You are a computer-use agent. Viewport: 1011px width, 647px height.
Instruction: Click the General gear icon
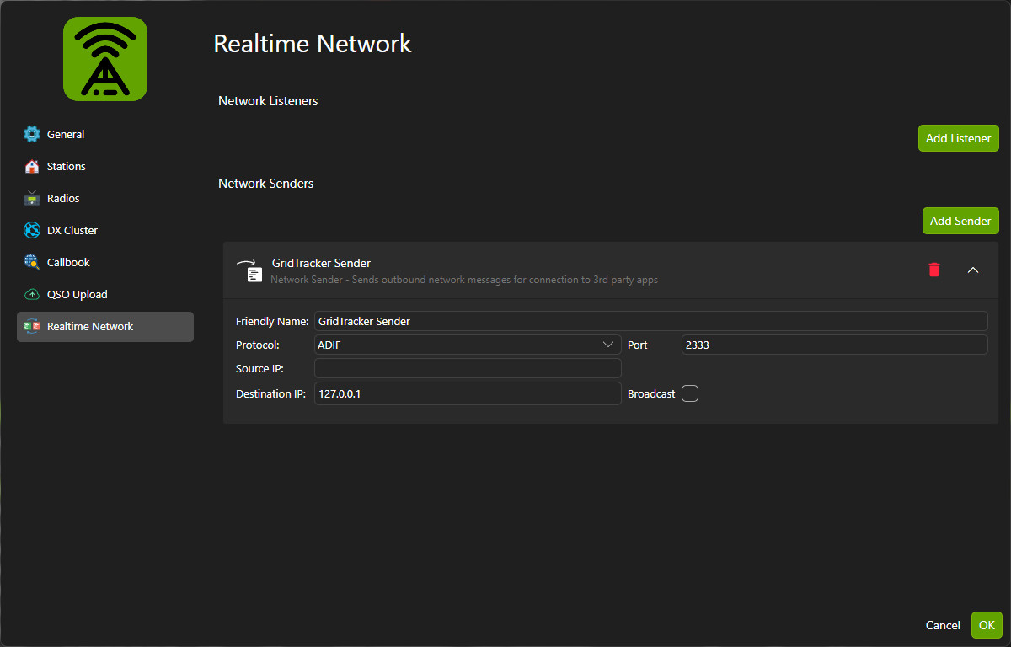[32, 134]
